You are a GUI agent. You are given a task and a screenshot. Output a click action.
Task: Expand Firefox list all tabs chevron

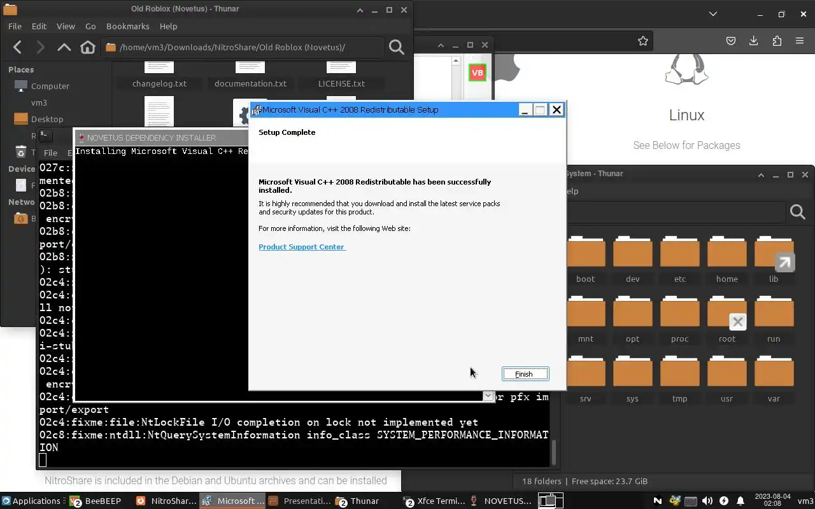tap(713, 14)
